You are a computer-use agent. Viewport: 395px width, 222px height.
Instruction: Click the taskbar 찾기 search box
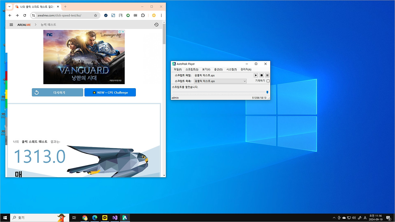point(40,218)
